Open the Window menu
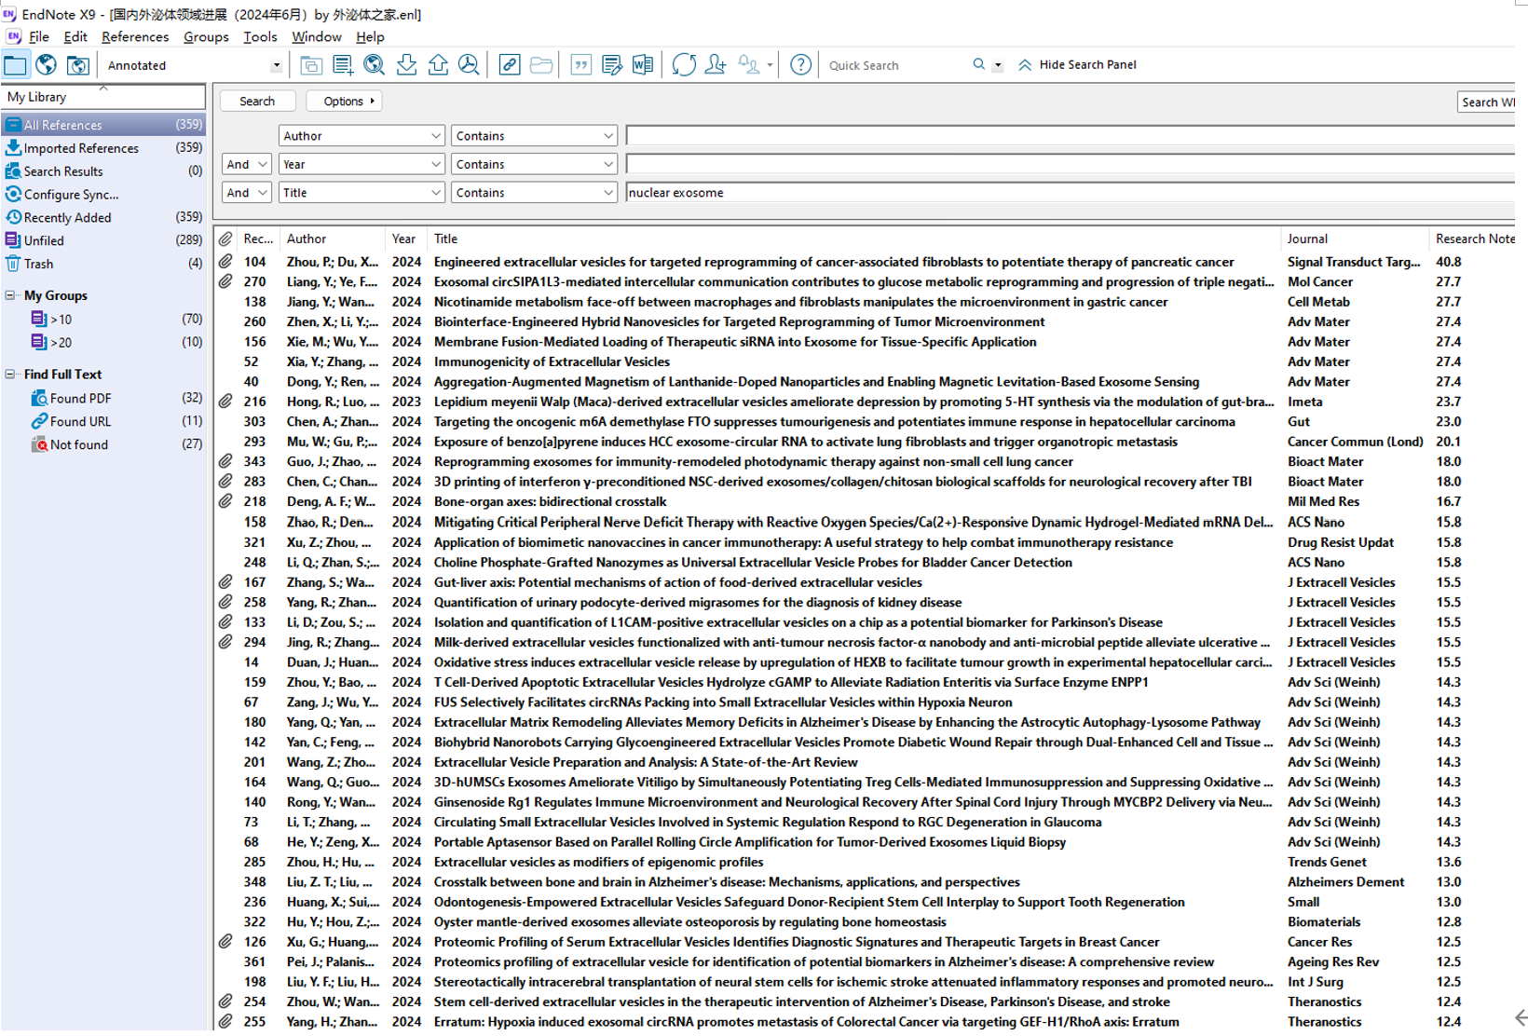The height and width of the screenshot is (1036, 1528). [317, 37]
